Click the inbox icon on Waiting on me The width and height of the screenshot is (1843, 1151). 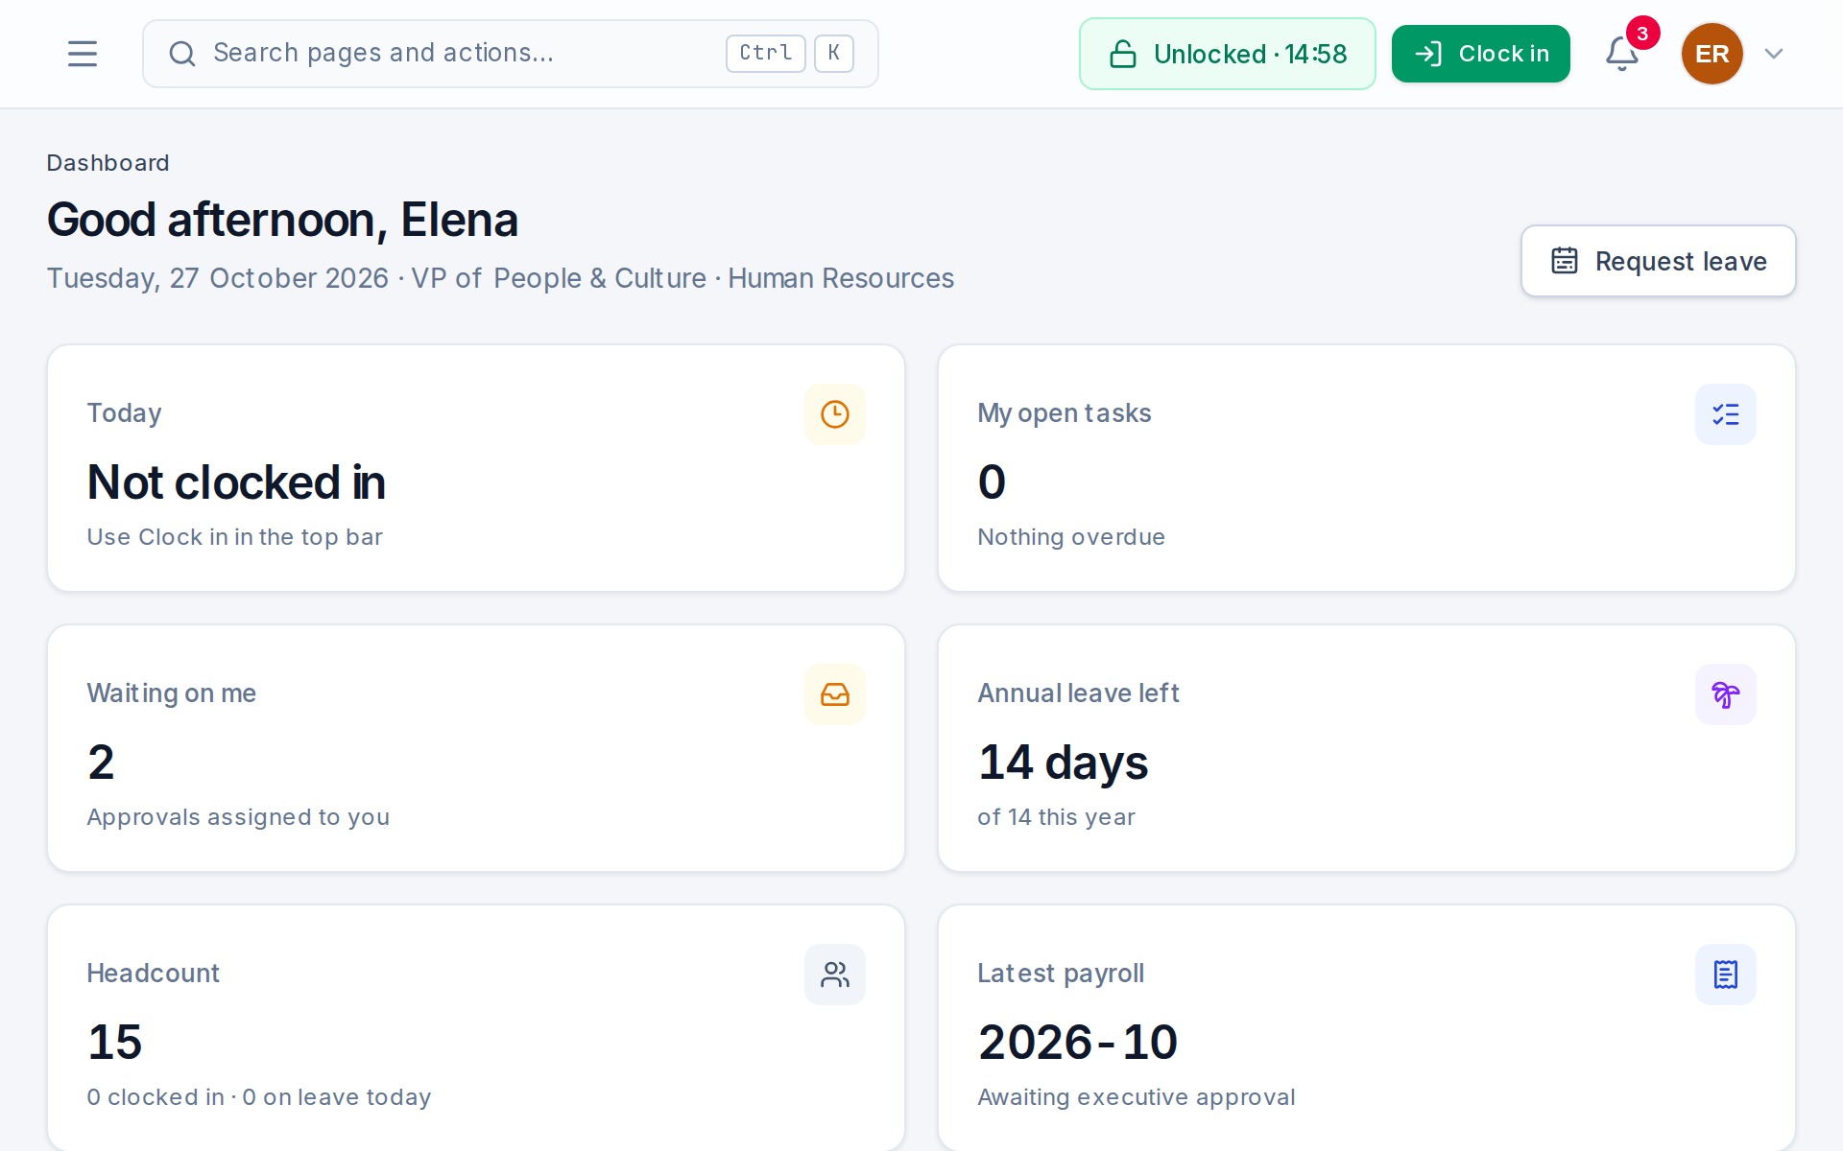tap(835, 694)
